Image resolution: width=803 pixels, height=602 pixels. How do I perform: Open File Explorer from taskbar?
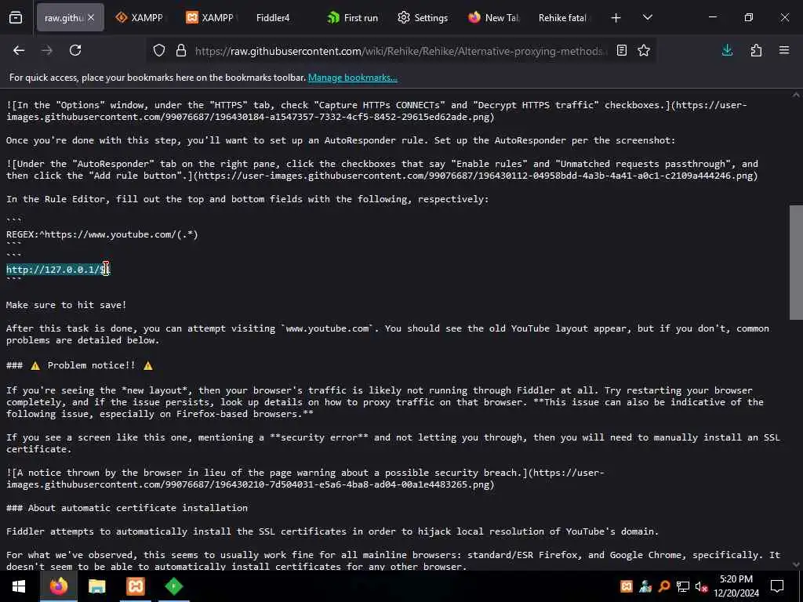pos(96,586)
